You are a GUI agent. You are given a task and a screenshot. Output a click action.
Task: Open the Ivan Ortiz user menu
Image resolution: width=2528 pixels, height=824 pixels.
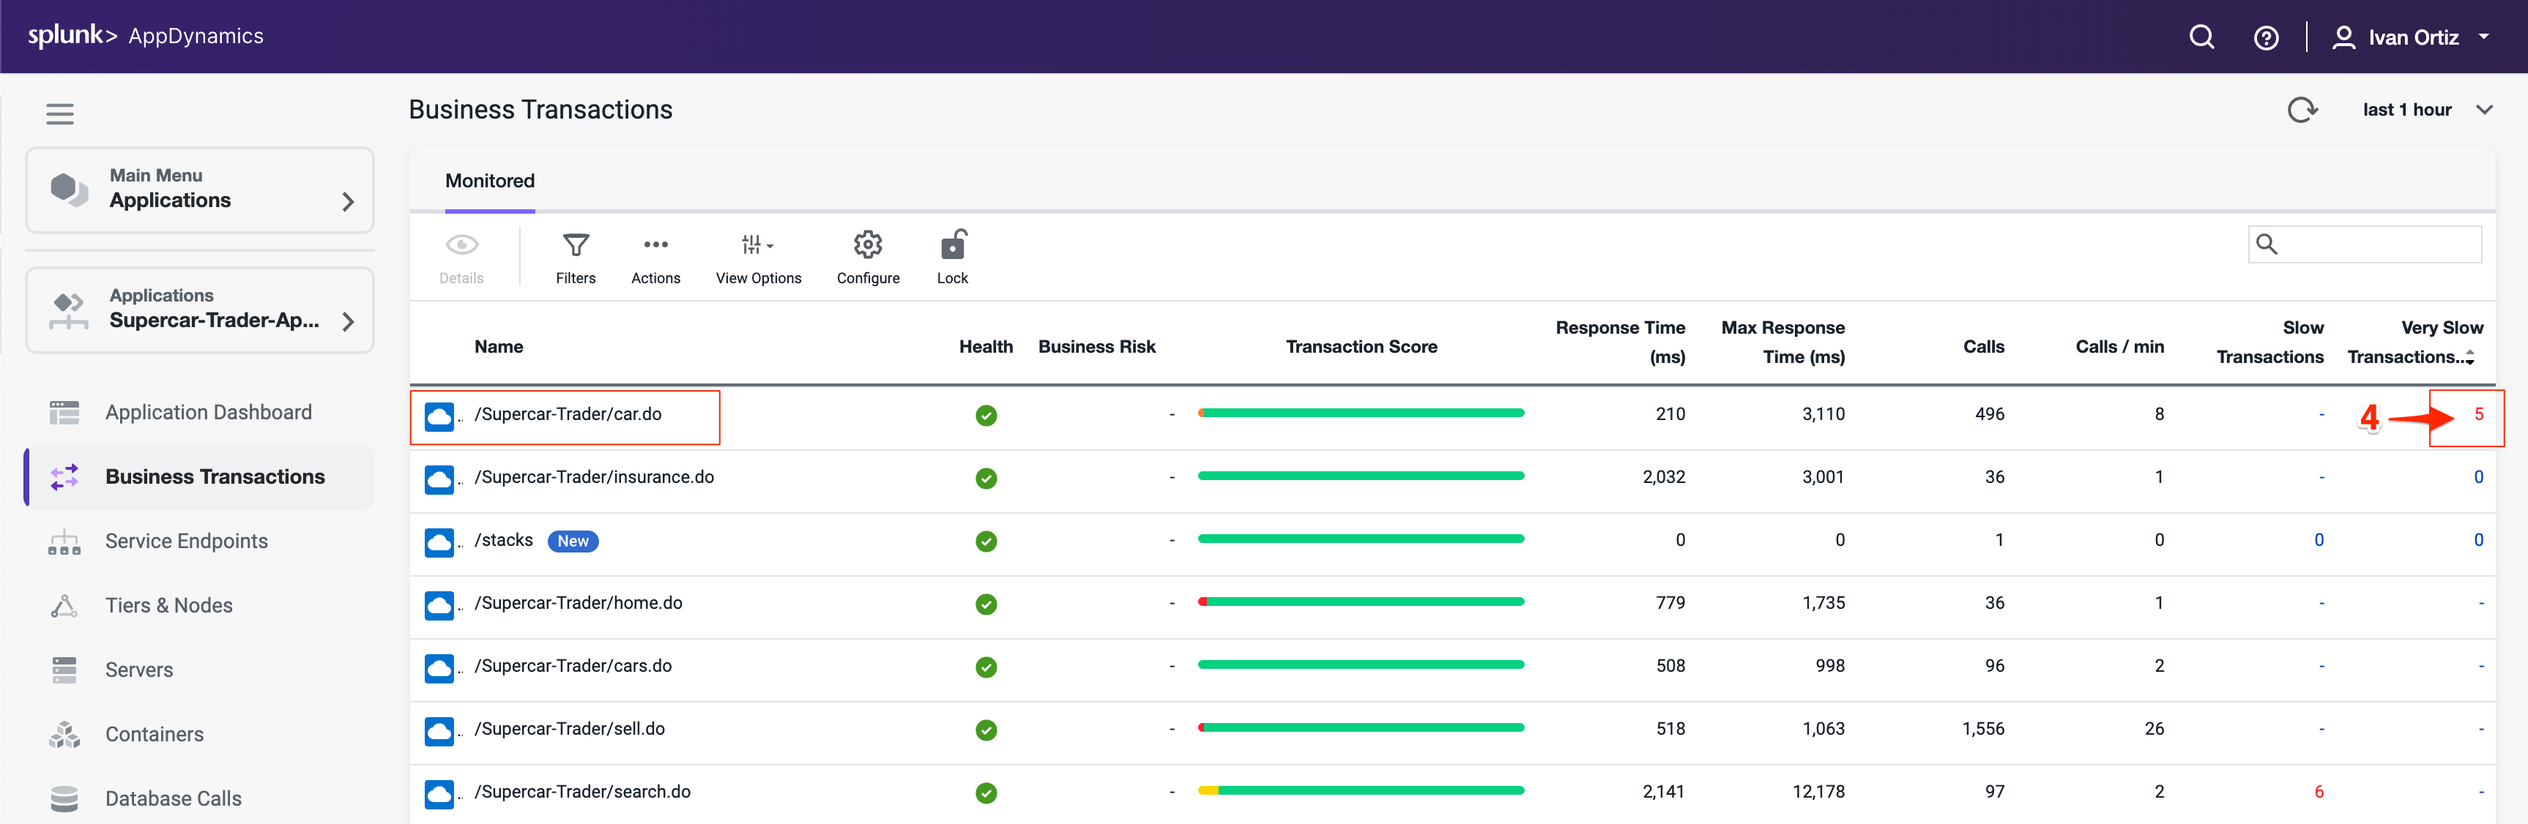point(2412,38)
